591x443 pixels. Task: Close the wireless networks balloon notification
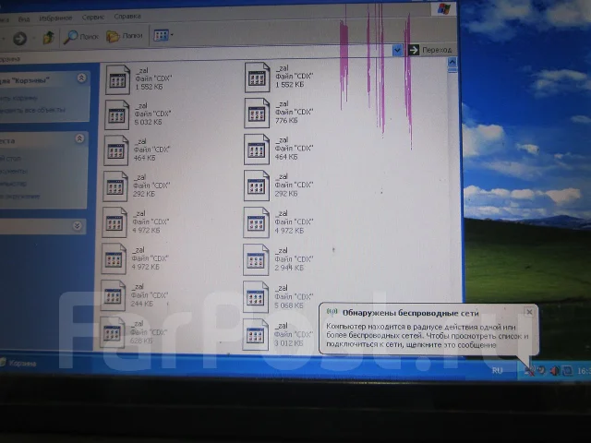point(529,312)
